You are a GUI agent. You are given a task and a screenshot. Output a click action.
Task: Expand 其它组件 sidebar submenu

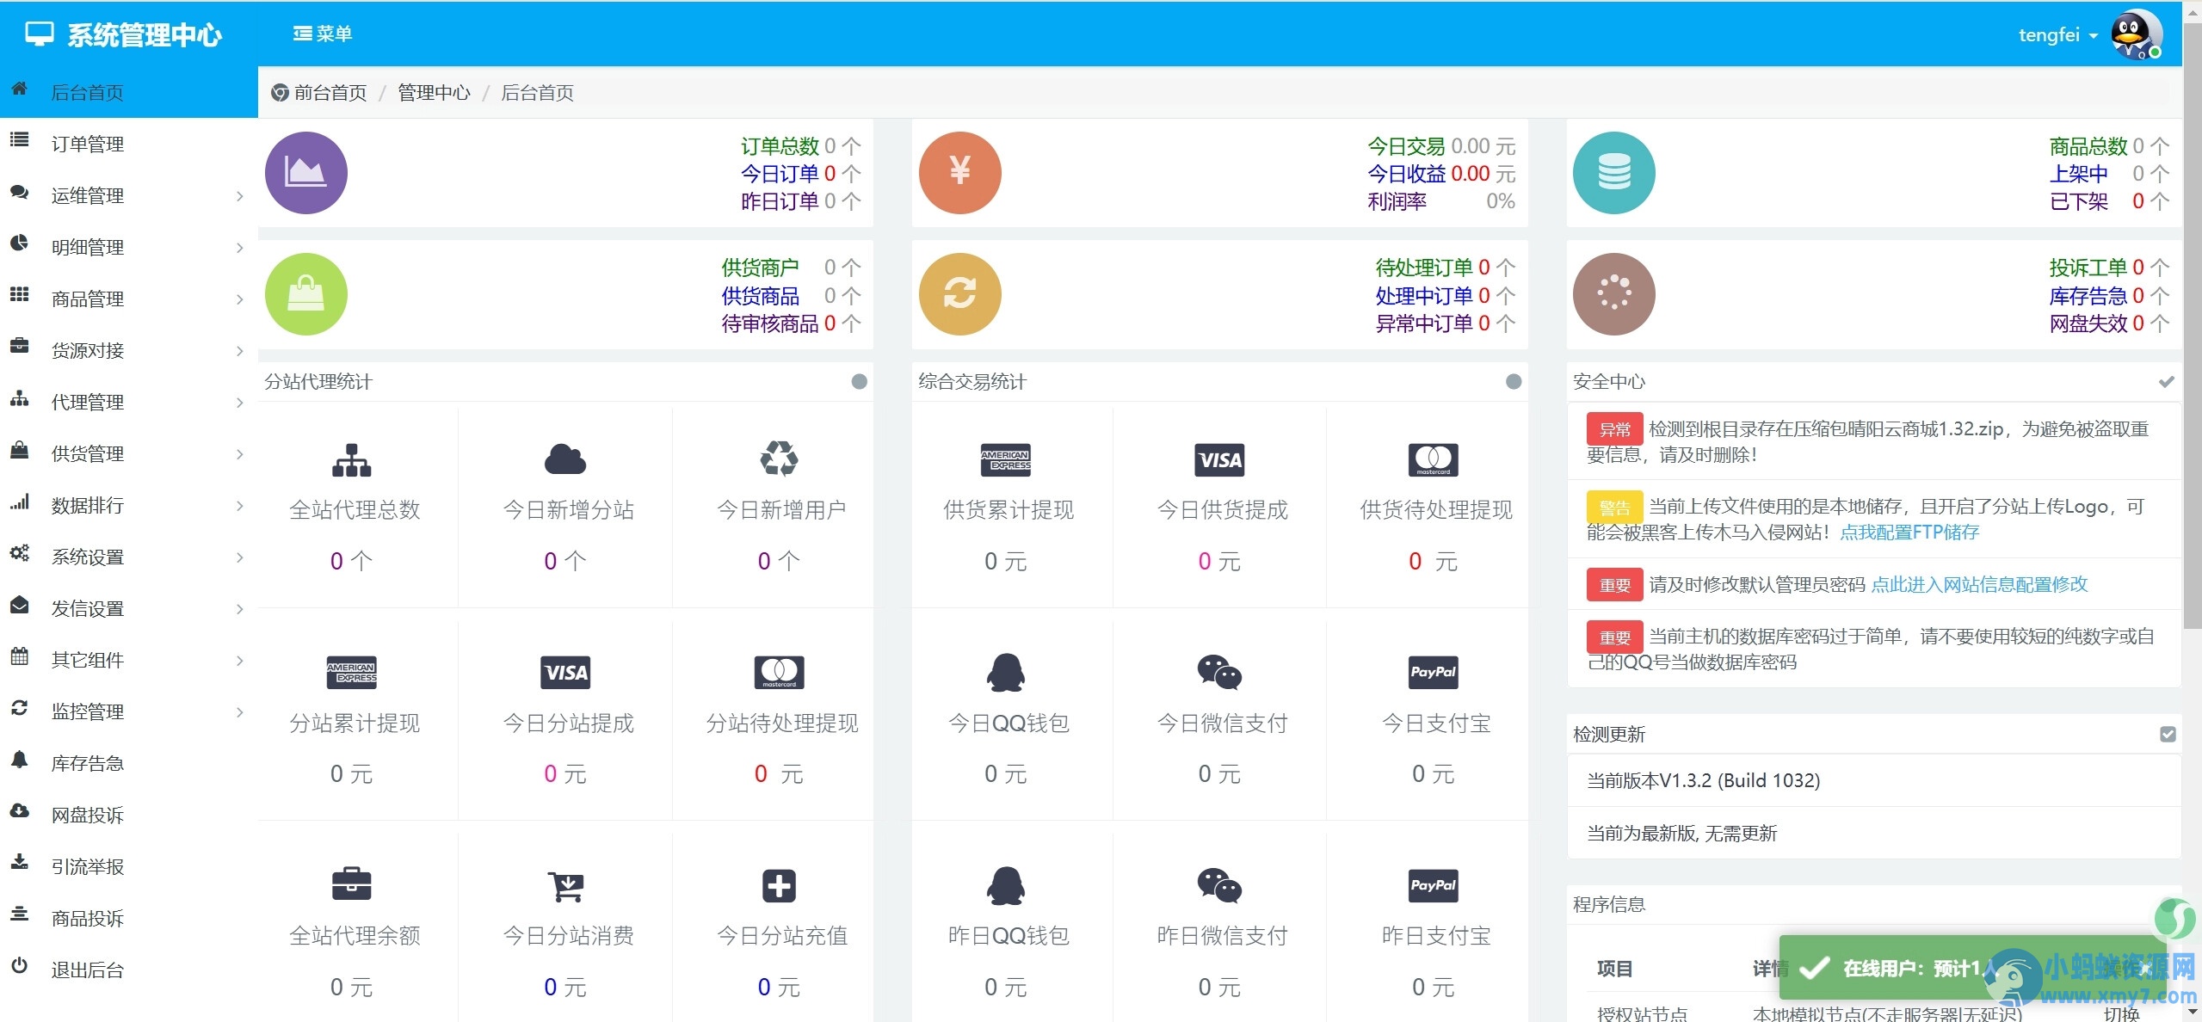(129, 660)
